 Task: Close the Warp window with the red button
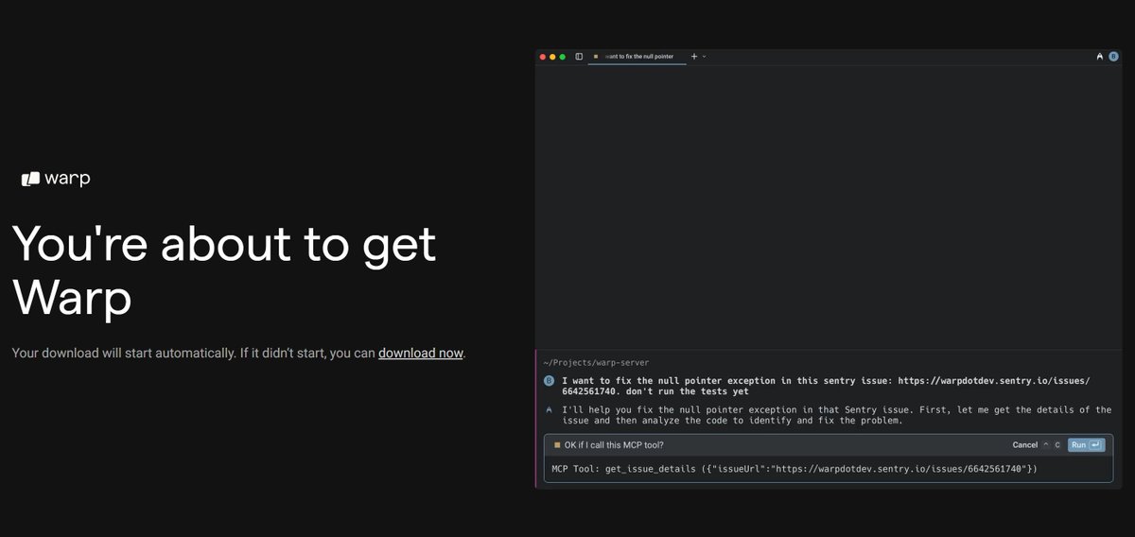543,57
